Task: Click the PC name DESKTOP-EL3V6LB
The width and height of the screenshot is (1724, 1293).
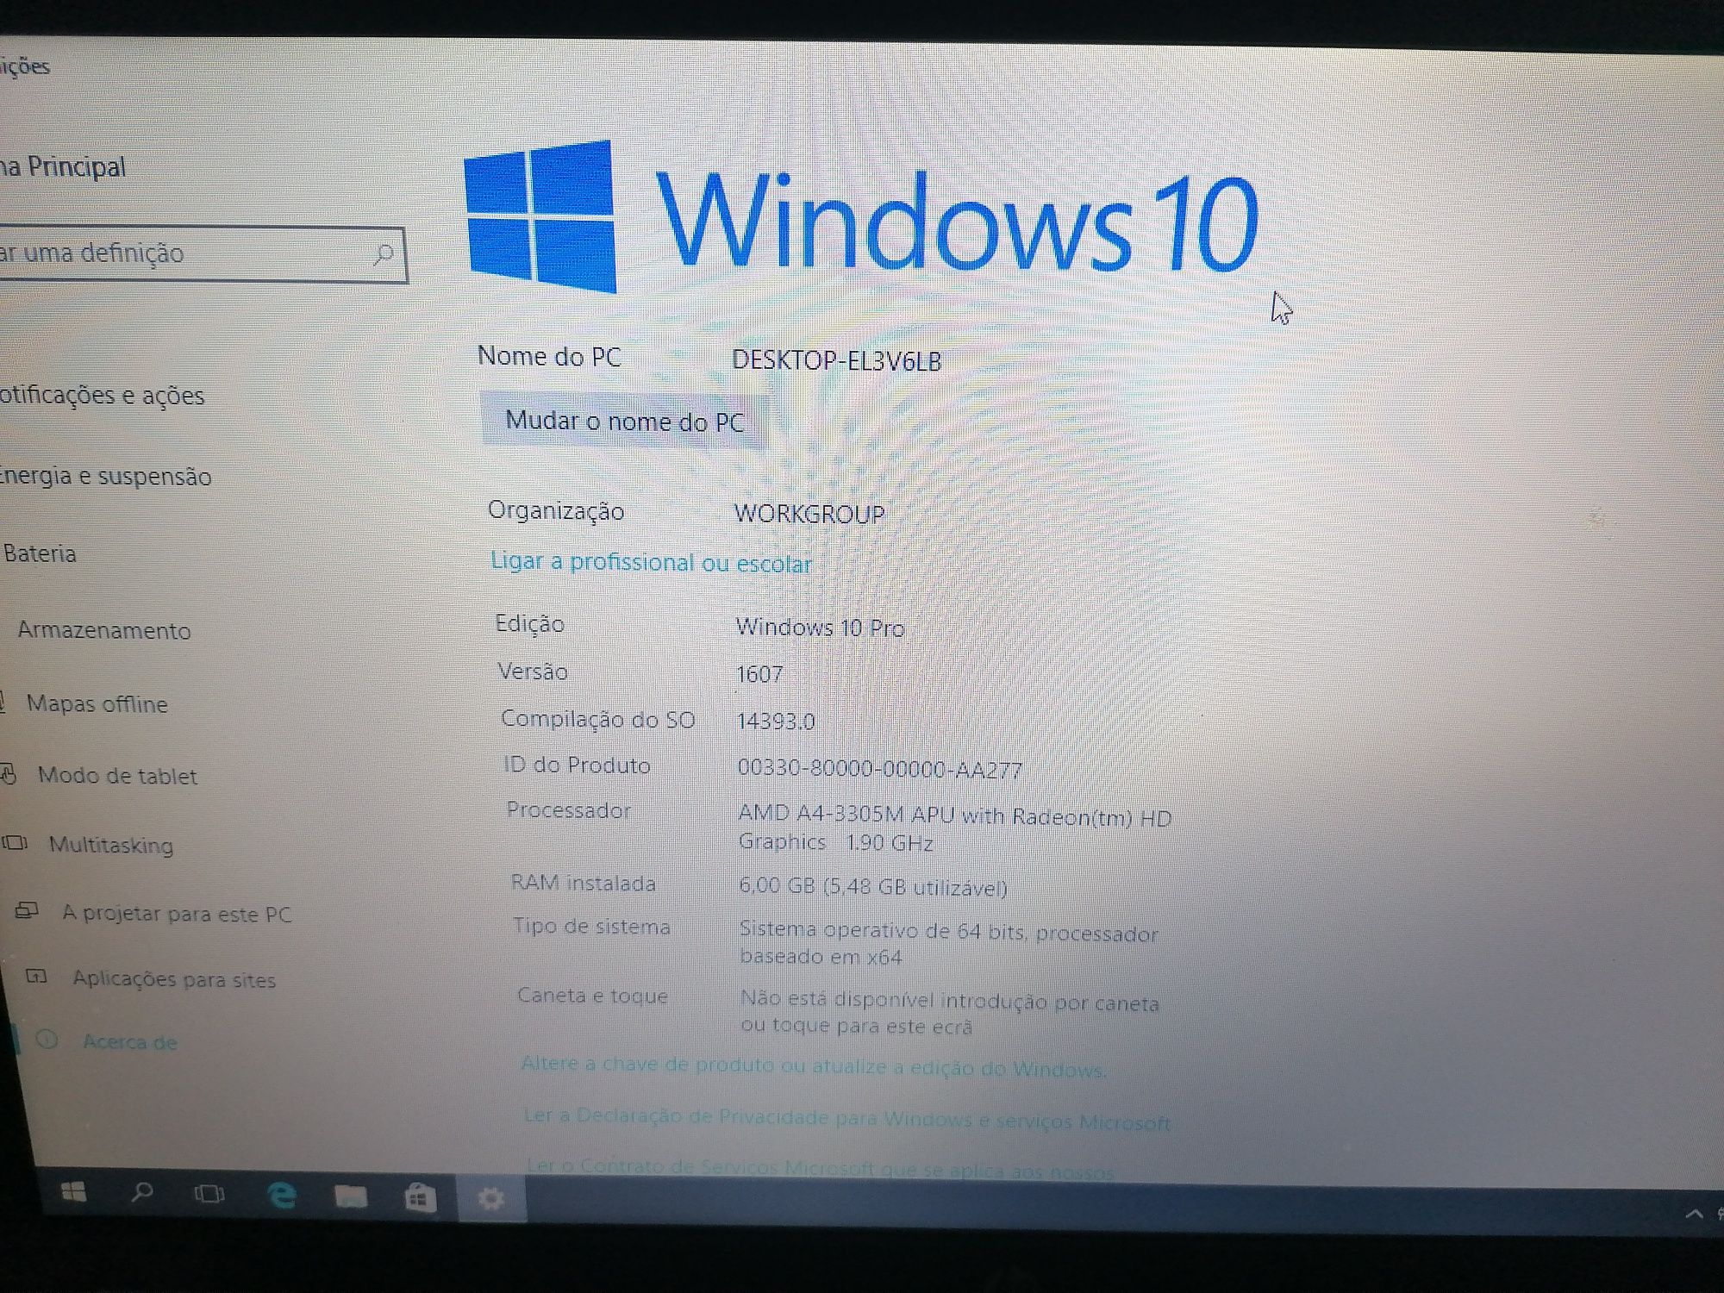Action: coord(836,360)
